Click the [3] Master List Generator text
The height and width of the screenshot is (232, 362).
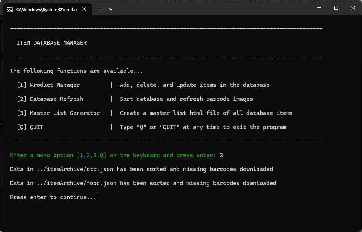[58, 113]
